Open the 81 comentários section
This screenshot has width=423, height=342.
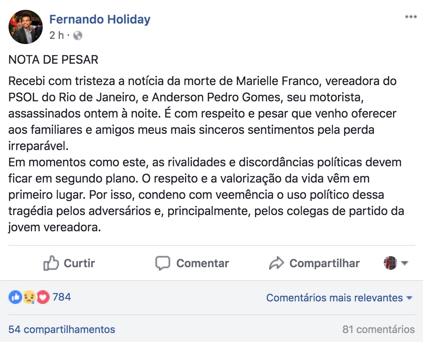[380, 329]
